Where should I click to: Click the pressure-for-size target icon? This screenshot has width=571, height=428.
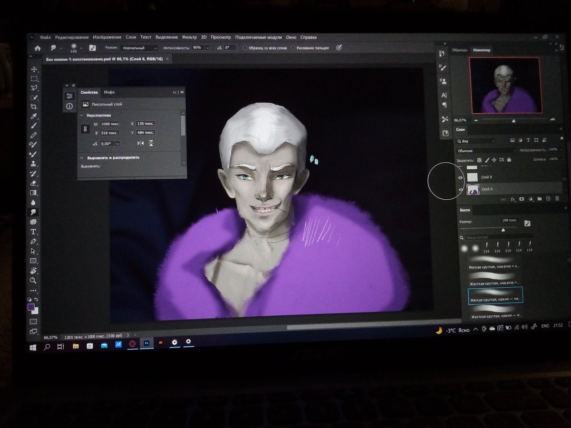click(339, 48)
